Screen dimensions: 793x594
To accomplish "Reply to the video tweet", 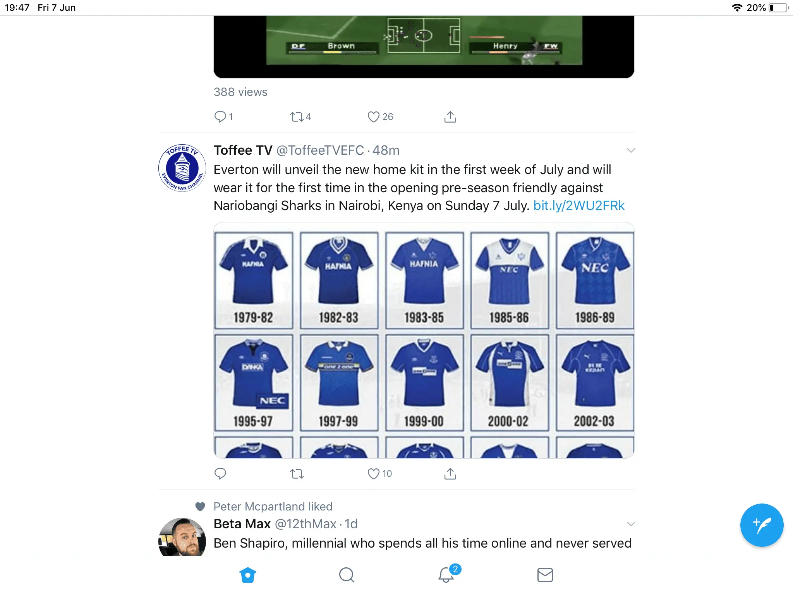I will point(220,117).
